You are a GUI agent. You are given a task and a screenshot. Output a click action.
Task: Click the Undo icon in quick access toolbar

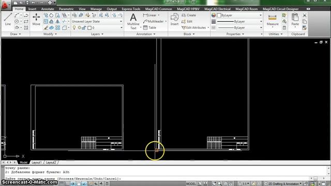33,3
